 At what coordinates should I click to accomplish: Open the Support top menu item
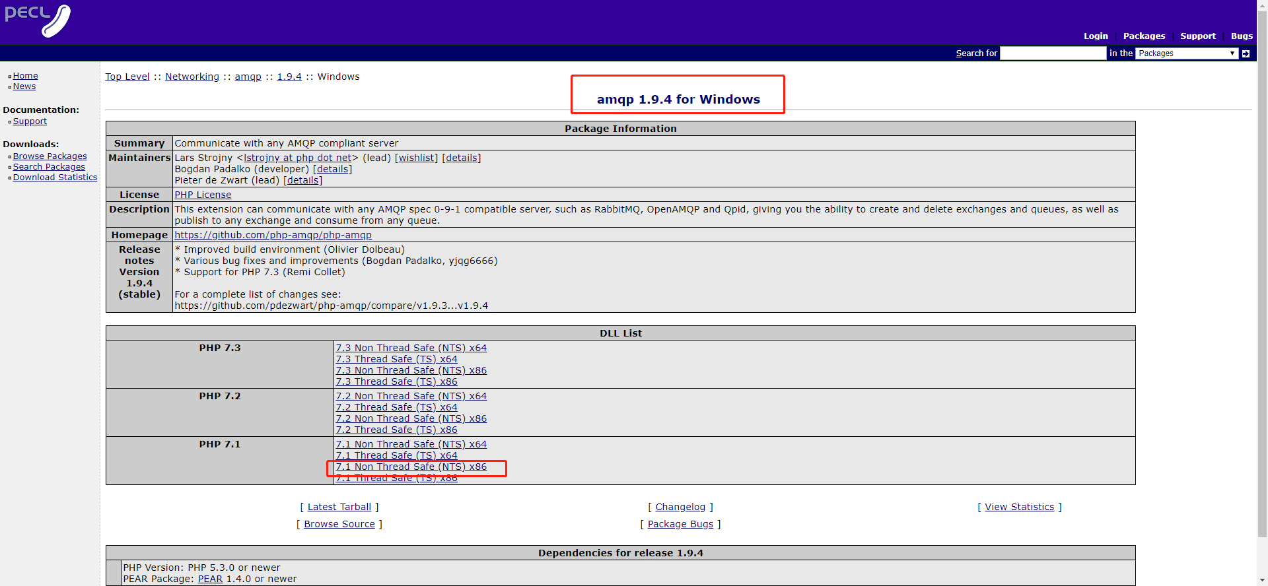1197,36
